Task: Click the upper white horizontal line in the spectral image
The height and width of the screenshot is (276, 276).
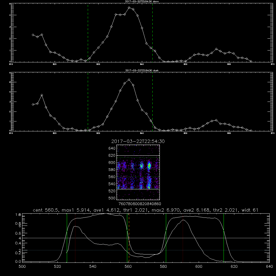Action: pyautogui.click(x=138, y=155)
